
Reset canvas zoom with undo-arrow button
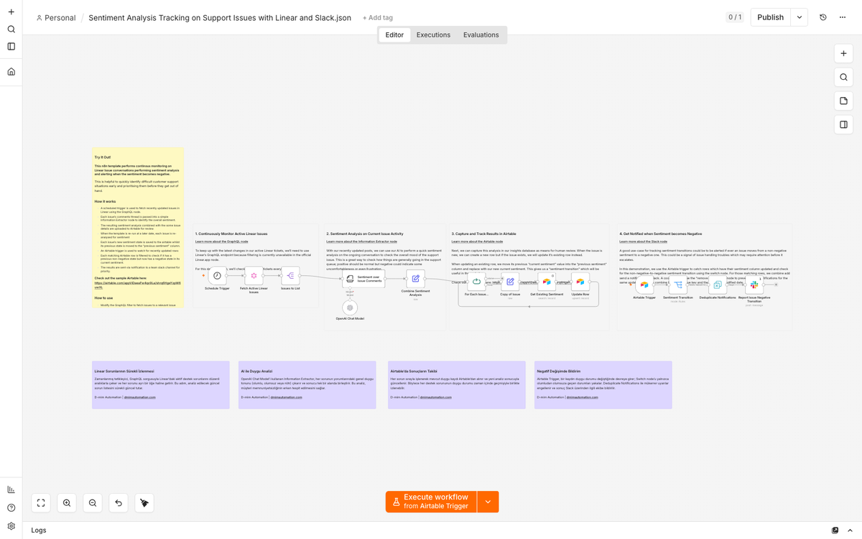(x=119, y=503)
